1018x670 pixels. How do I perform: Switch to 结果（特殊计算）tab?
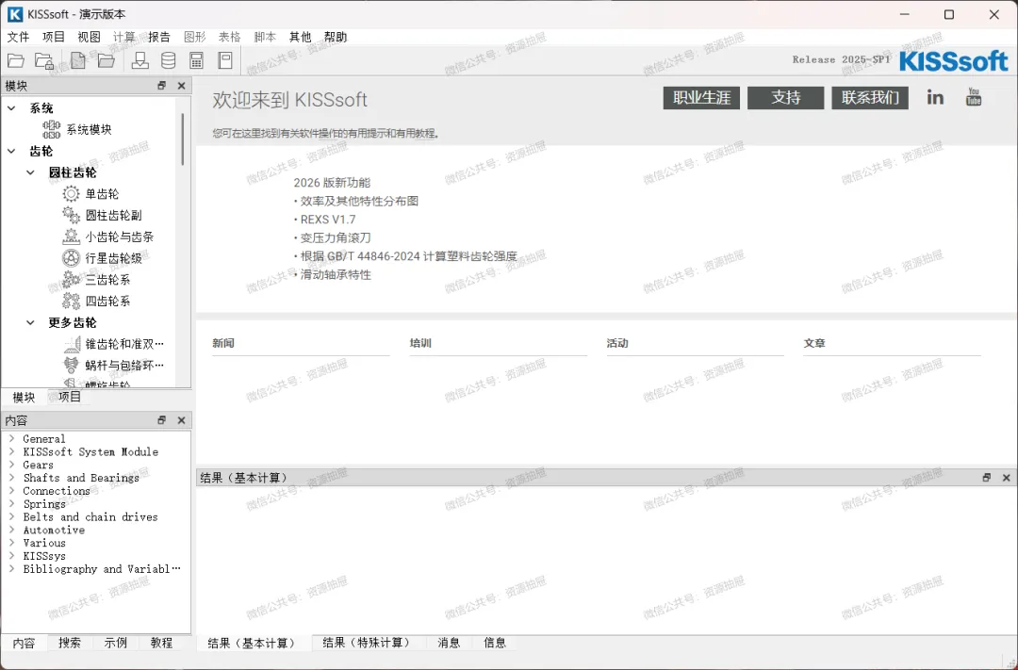[369, 643]
